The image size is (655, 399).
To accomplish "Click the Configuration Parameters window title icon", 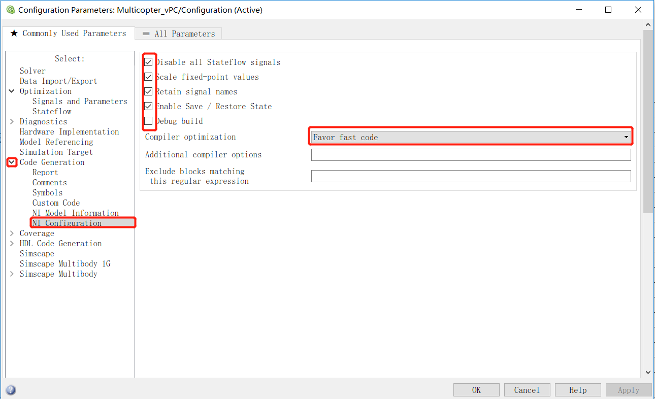I will [10, 10].
